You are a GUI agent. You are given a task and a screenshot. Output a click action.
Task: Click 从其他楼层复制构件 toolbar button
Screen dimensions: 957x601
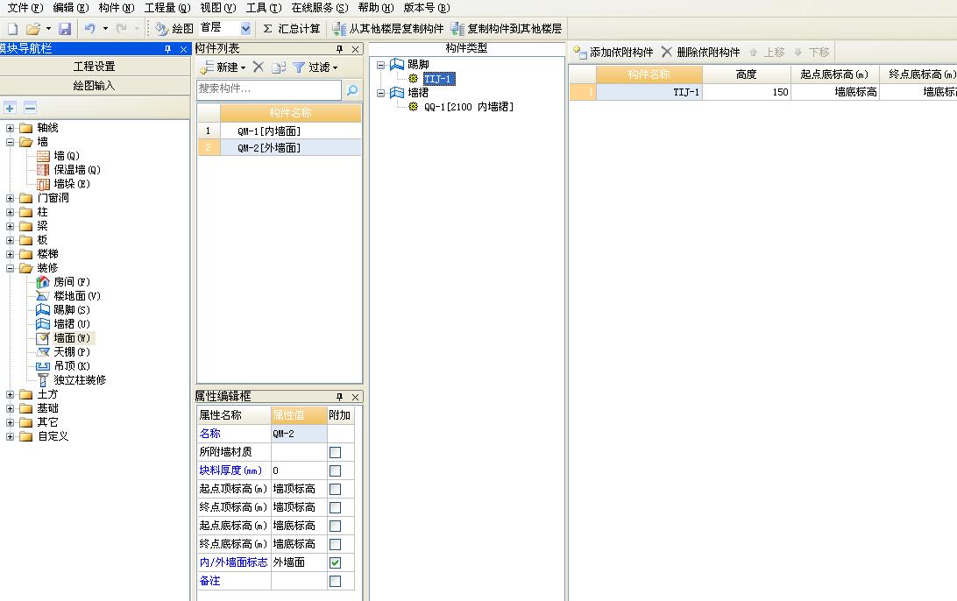pyautogui.click(x=387, y=29)
